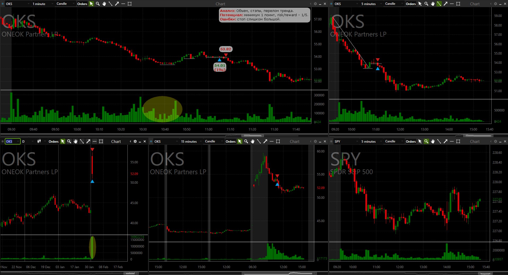Pick trend line tool in OKS 15 minutes chart
This screenshot has width=508, height=275.
click(x=259, y=141)
